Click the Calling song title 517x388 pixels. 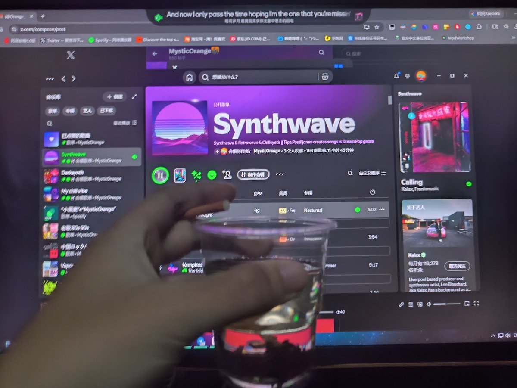(x=412, y=182)
